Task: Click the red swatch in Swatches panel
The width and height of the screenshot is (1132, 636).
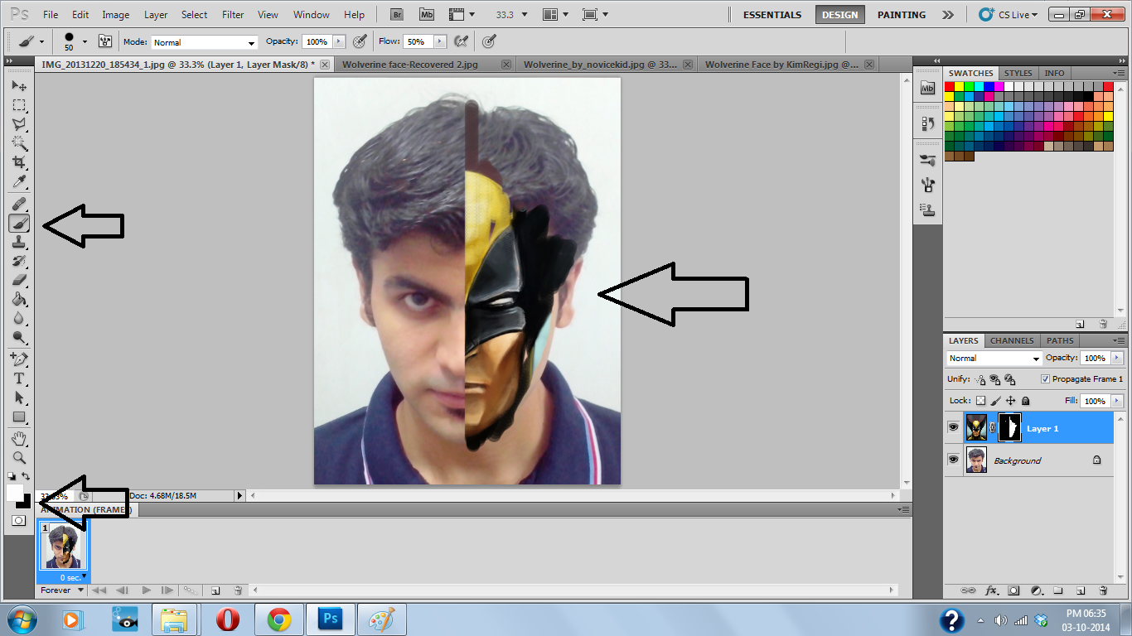Action: tap(950, 86)
